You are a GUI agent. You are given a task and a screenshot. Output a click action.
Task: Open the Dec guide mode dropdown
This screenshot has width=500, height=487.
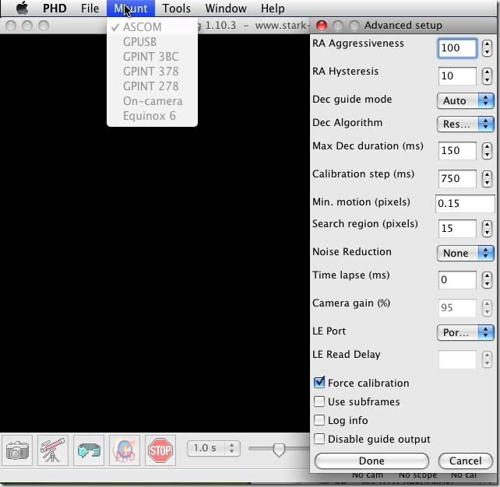465,100
